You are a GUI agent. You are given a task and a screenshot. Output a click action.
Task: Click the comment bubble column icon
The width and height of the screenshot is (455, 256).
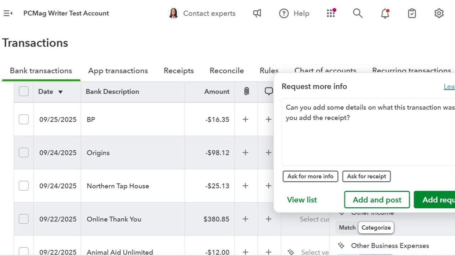269,91
